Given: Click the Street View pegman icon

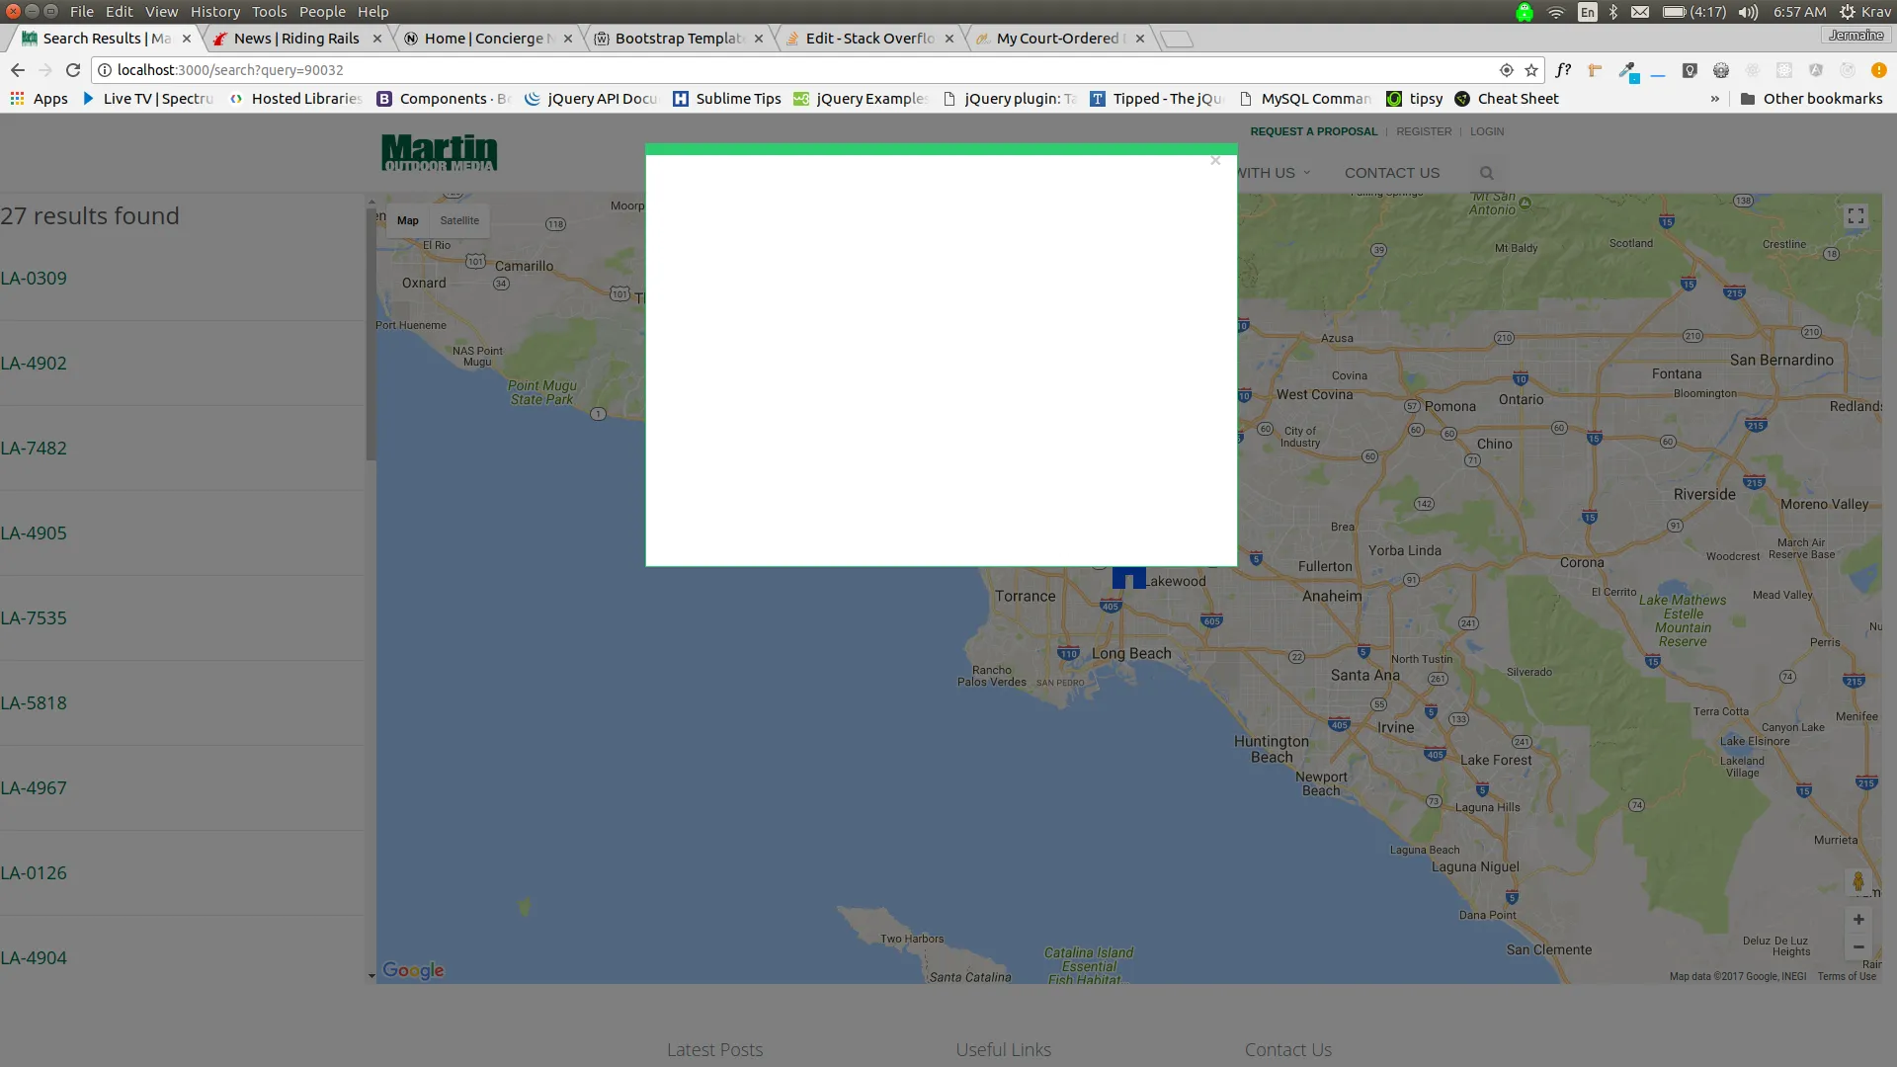Looking at the screenshot, I should pos(1857,881).
